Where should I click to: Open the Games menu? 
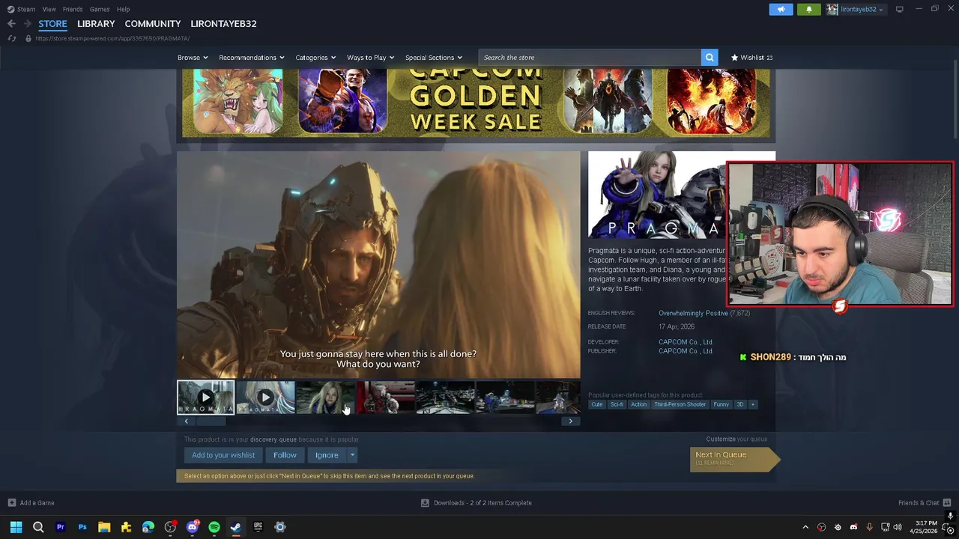pos(100,9)
